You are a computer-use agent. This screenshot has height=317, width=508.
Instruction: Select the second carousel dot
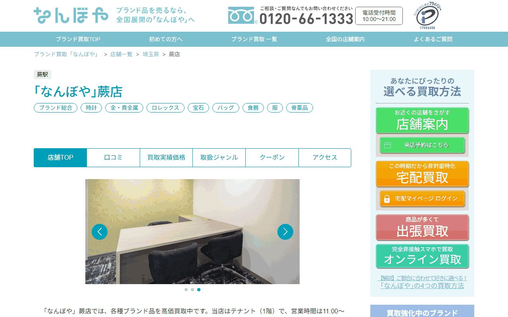[192, 290]
